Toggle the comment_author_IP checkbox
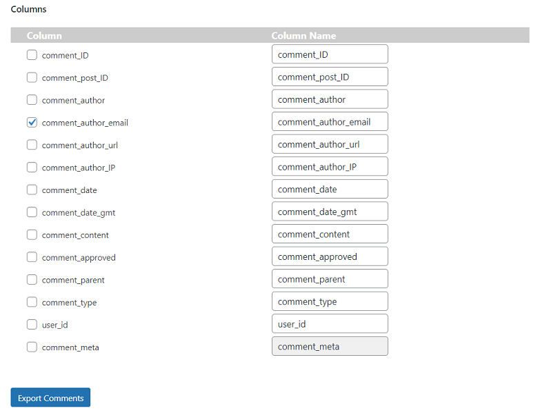 32,168
